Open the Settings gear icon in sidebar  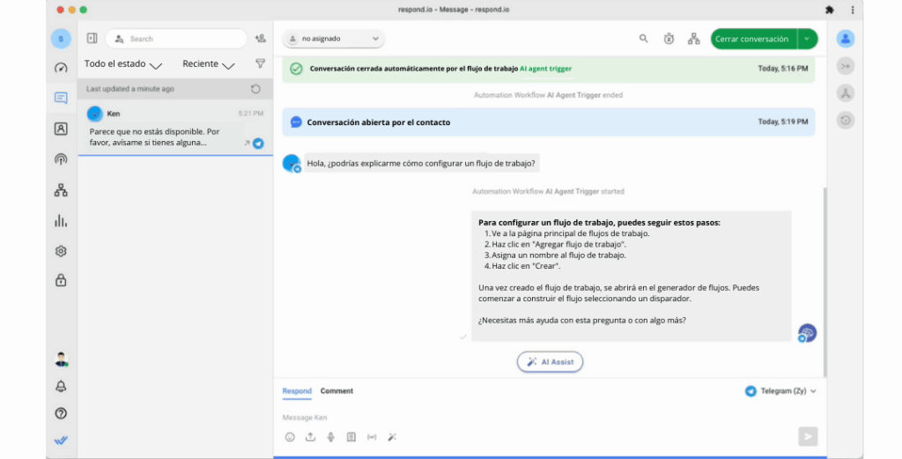[61, 251]
